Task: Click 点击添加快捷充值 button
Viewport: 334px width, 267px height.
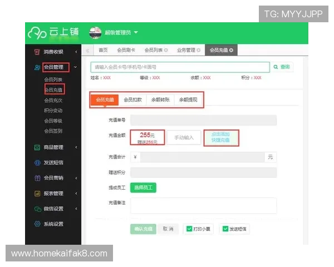Action: [x=221, y=137]
